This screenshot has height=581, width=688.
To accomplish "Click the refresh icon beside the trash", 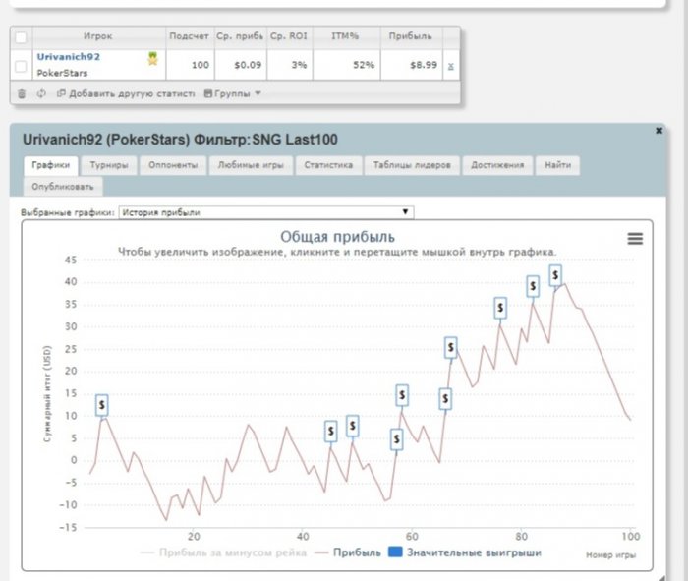I will tap(41, 93).
